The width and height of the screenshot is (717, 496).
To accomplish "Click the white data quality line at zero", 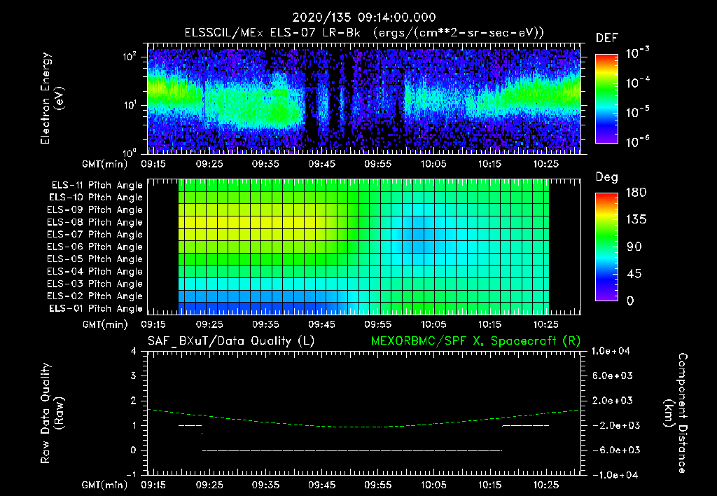I will (352, 450).
